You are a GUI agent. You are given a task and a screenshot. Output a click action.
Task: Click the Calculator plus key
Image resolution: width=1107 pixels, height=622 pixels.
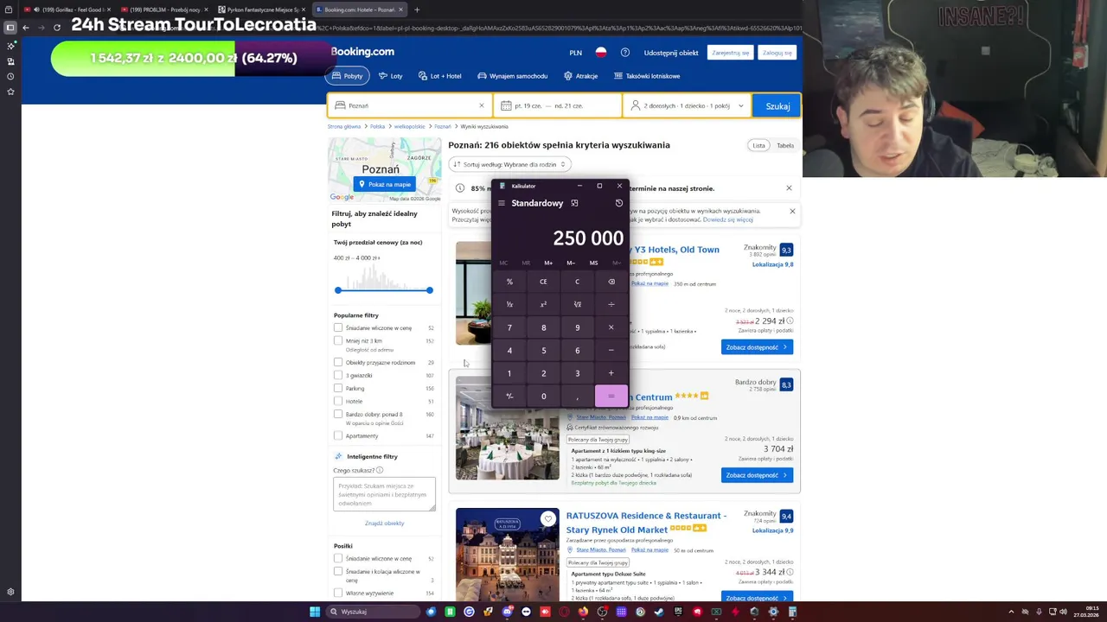[611, 373]
